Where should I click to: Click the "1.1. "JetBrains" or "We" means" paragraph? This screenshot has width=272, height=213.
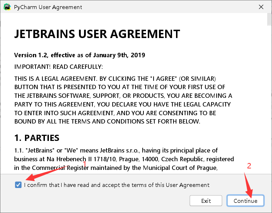click(x=124, y=159)
